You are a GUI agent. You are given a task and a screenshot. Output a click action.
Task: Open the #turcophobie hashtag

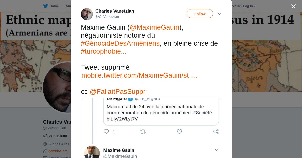pos(101,51)
